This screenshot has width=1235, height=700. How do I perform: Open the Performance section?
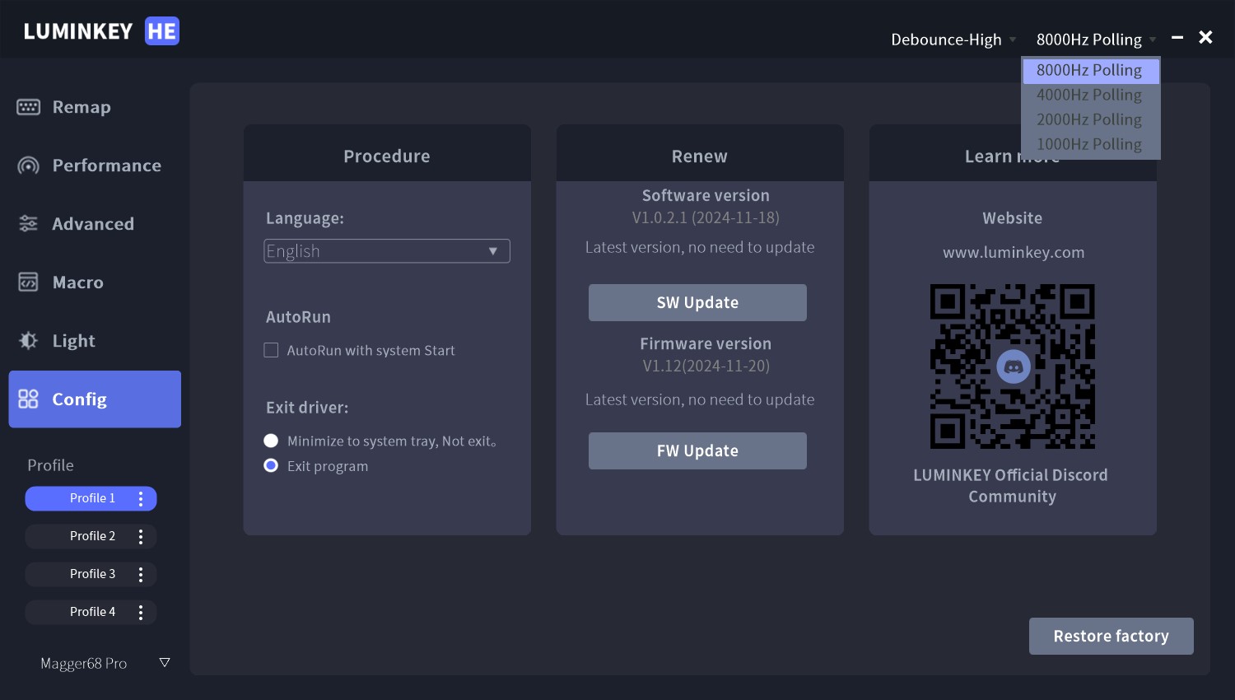tap(95, 166)
